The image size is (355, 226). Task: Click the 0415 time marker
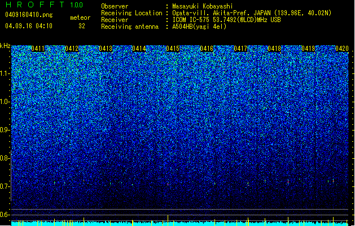(173, 49)
